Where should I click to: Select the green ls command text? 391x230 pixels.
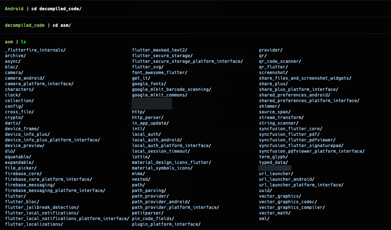click(23, 42)
